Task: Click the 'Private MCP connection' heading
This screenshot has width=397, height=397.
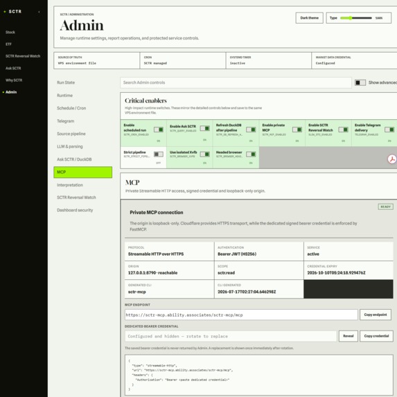Action: pos(156,213)
